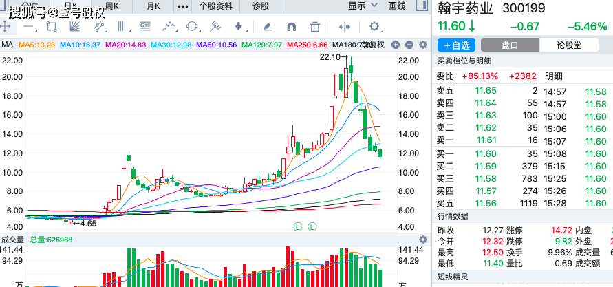The width and height of the screenshot is (613, 287).
Task: Open the 显示 display dropdown
Action: tap(363, 6)
